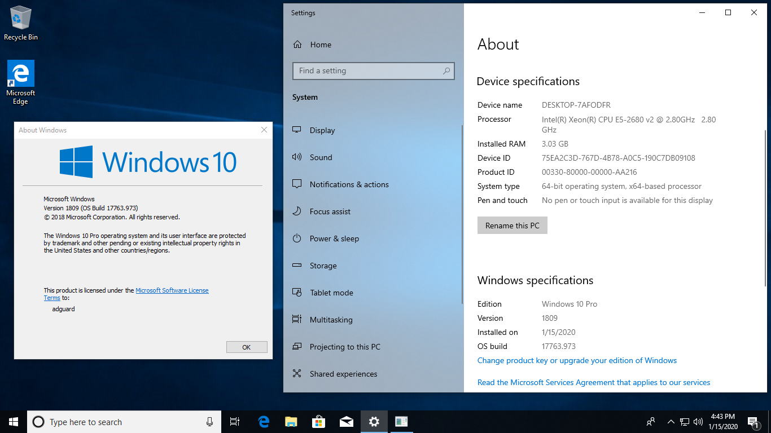This screenshot has height=433, width=771.
Task: Select Shared experiences in the sidebar
Action: (344, 374)
